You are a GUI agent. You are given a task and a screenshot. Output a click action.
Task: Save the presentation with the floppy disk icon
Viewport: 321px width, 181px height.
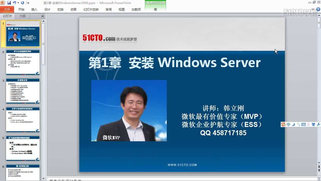[9, 3]
